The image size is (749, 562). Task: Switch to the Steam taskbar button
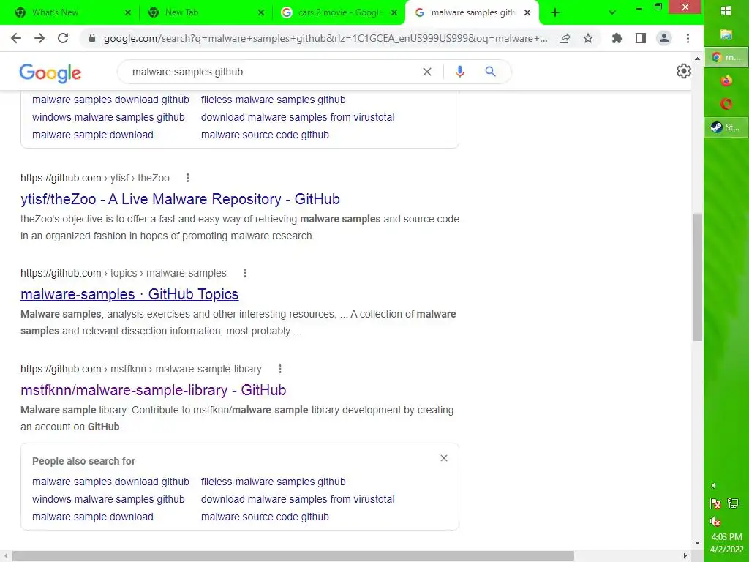[x=726, y=127]
